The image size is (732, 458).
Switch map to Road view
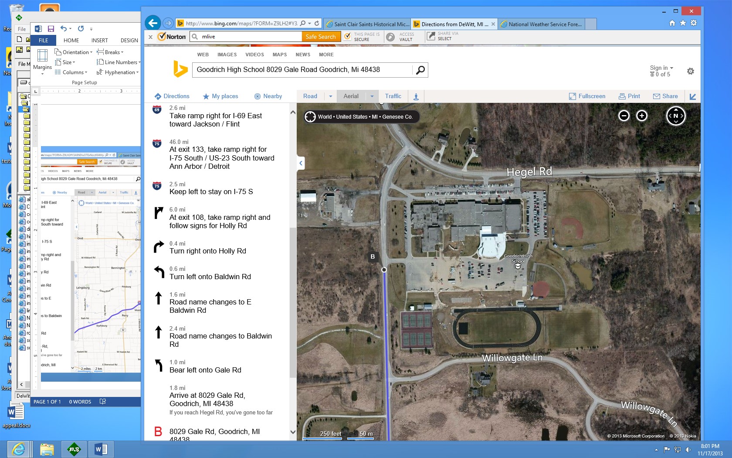310,96
